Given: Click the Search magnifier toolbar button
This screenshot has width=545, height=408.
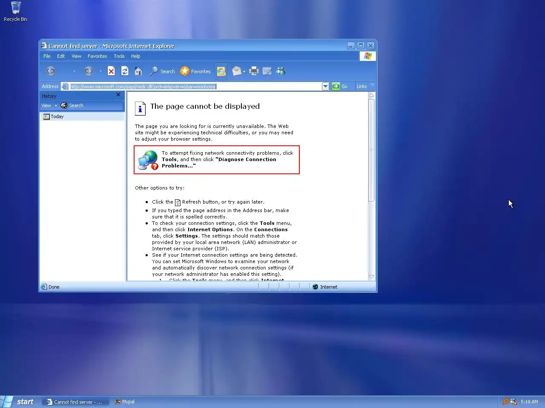Looking at the screenshot, I should click(x=162, y=71).
